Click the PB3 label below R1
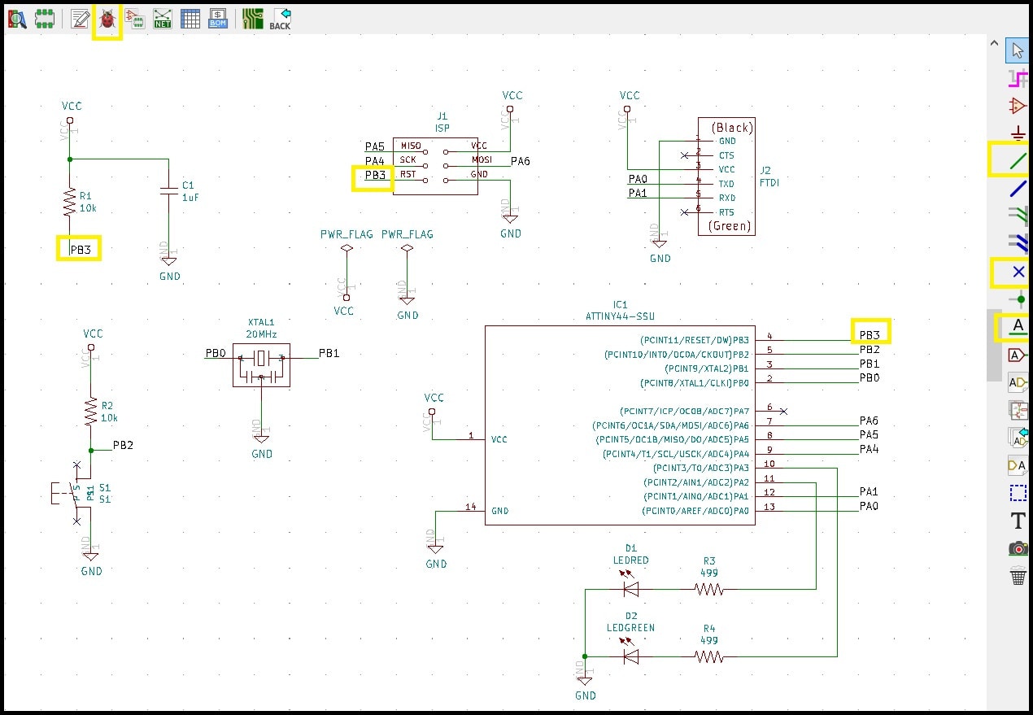This screenshot has height=715, width=1033. tap(81, 250)
